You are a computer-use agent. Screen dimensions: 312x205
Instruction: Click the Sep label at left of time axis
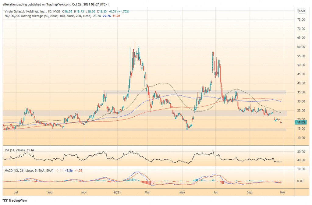coord(50,192)
